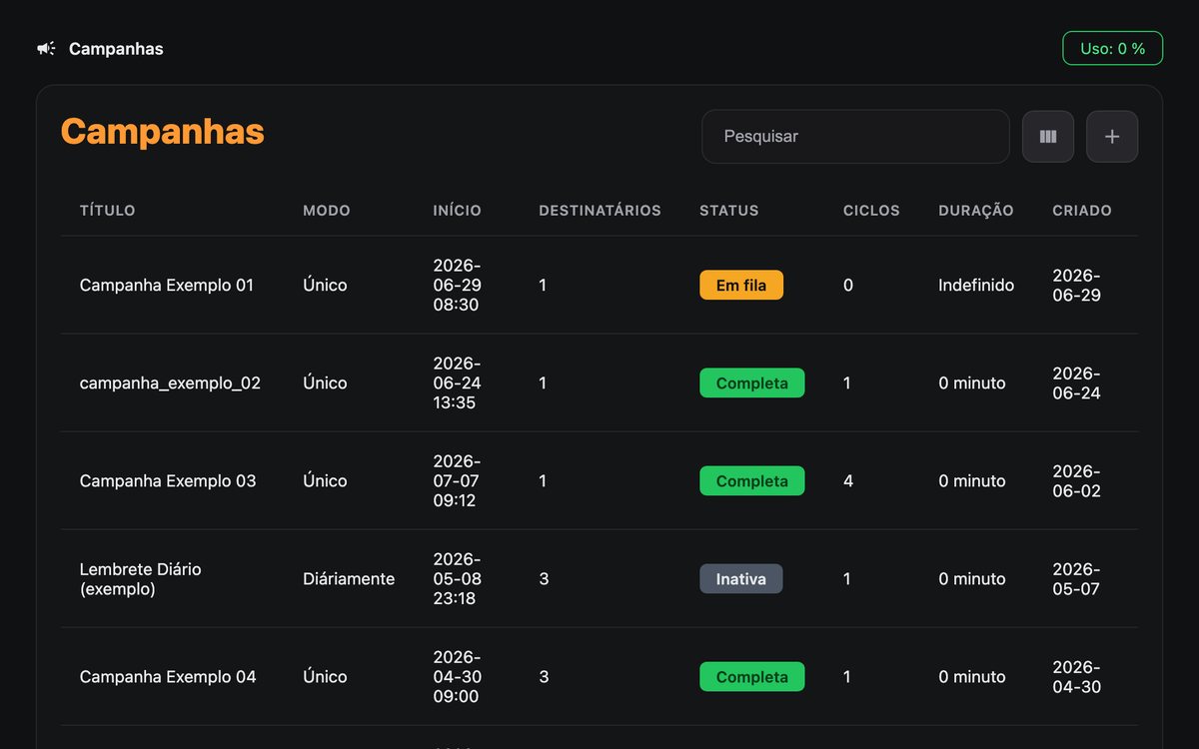1199x749 pixels.
Task: Click the megaphone icon beside Campanhas
Action: (x=46, y=48)
